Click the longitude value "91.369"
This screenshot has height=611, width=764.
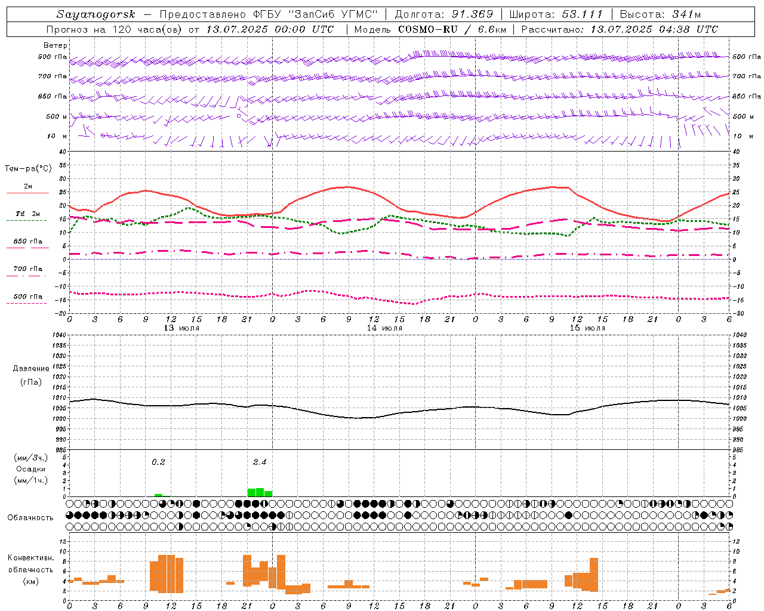click(472, 14)
